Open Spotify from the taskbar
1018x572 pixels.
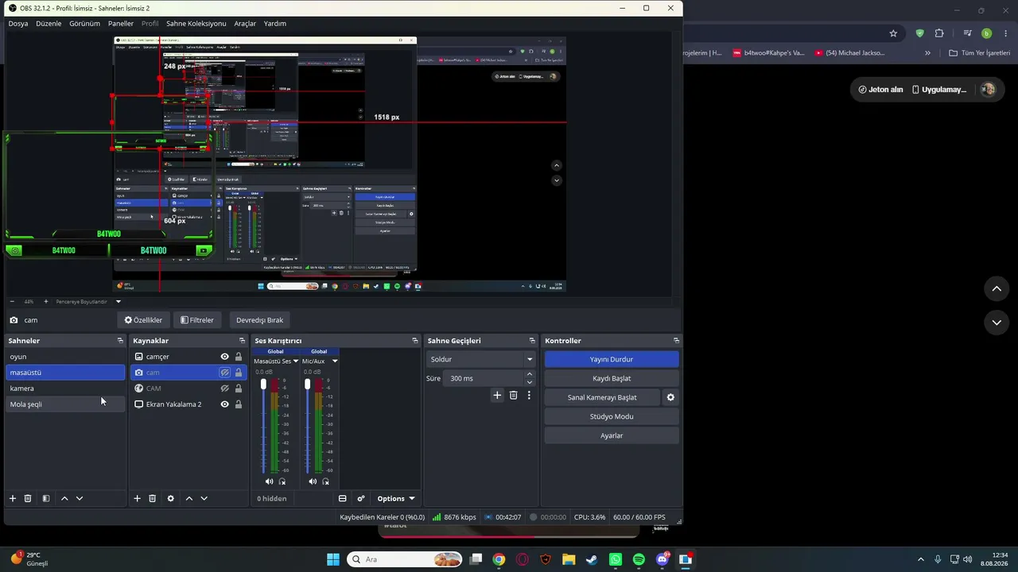point(639,559)
